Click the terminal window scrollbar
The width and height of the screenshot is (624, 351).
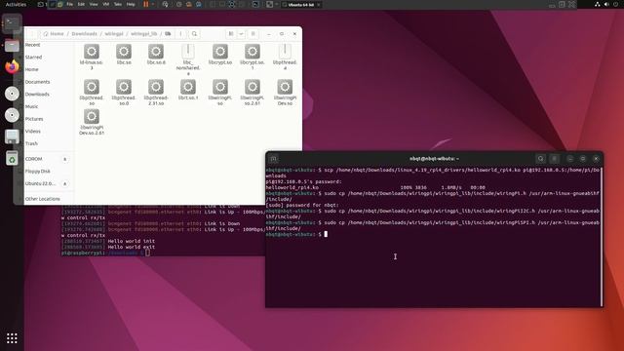[601, 236]
